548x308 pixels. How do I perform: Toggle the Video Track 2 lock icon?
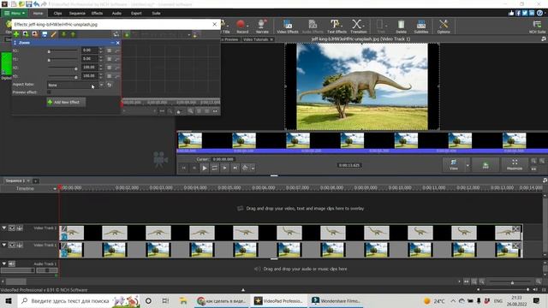pyautogui.click(x=20, y=228)
